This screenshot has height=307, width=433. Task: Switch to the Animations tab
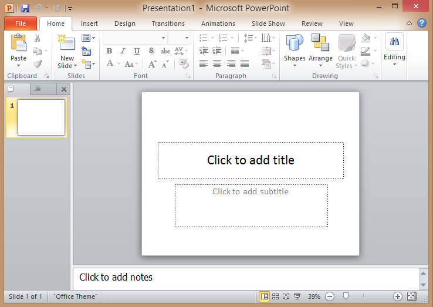click(218, 23)
